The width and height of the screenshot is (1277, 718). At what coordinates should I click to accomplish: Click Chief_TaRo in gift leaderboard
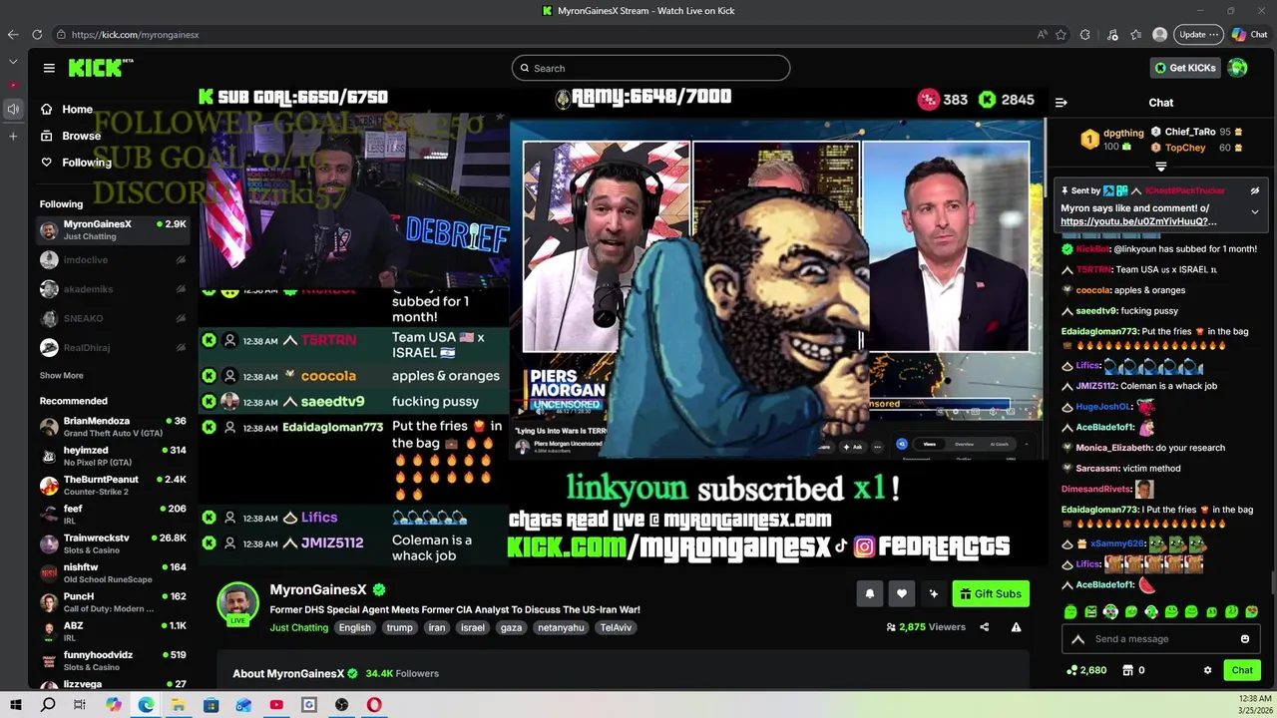click(x=1189, y=132)
